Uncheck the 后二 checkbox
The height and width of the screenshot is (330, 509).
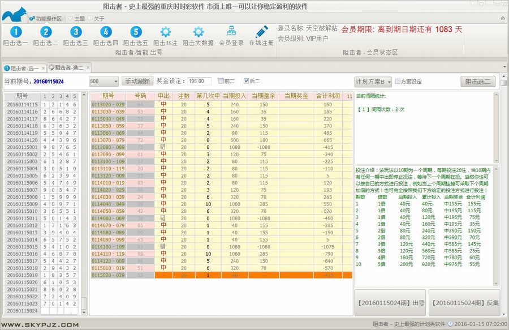(x=247, y=81)
